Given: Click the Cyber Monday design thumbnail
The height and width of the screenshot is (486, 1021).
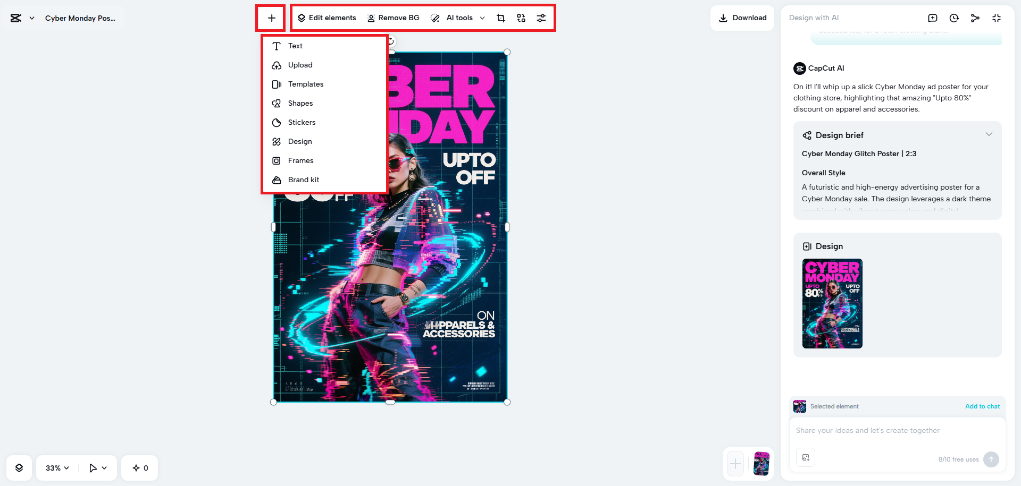Looking at the screenshot, I should point(832,303).
